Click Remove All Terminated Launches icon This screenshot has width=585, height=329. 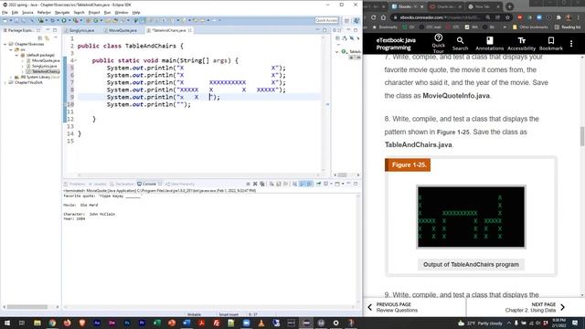coord(262,184)
